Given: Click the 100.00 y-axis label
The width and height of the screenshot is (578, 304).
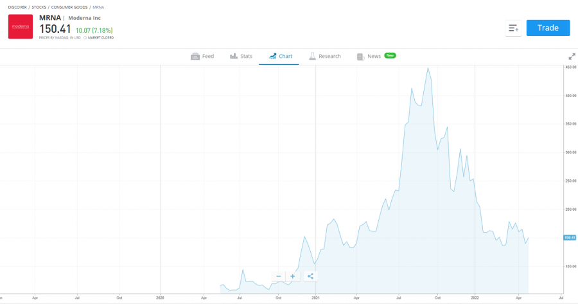Looking at the screenshot, I should pos(571,266).
